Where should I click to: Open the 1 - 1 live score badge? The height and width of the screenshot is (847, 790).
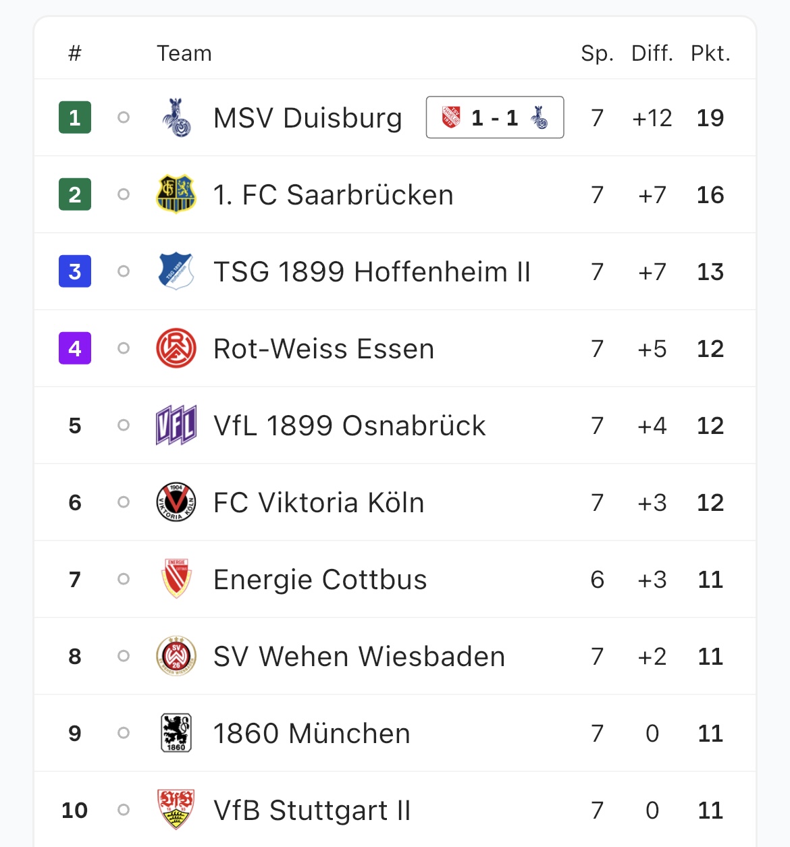pos(495,117)
